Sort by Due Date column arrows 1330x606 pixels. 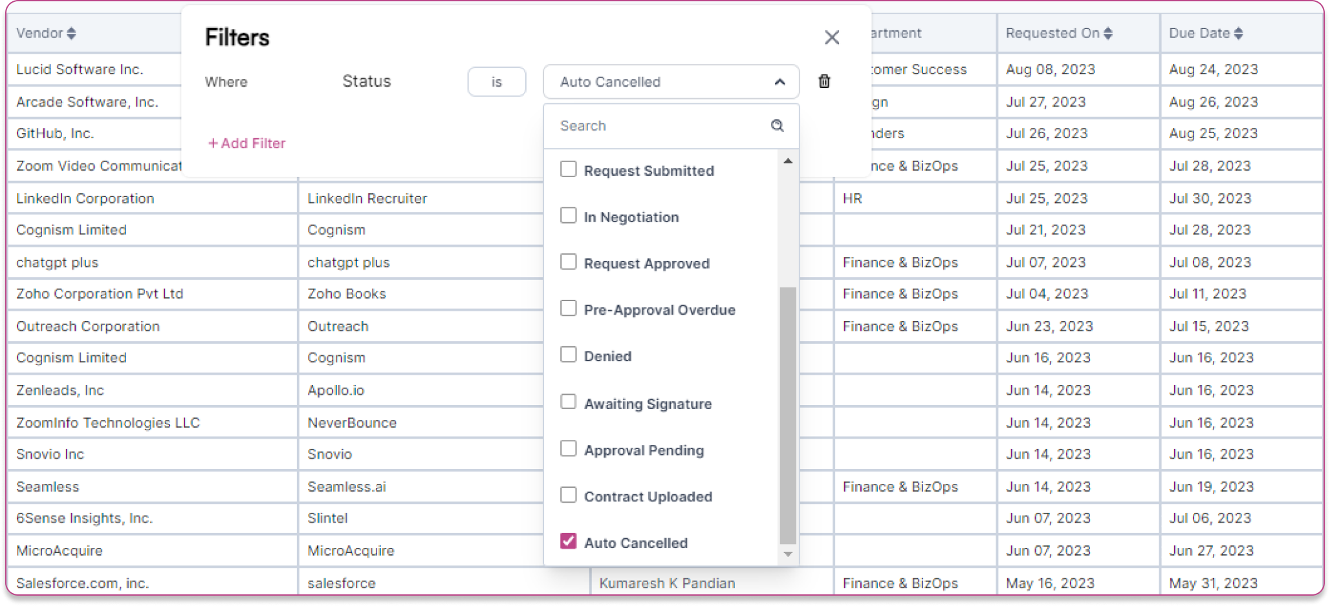coord(1238,33)
